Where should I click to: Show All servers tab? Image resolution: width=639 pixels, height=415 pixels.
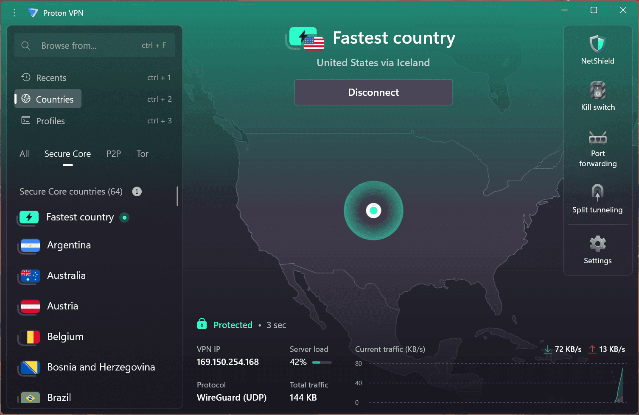click(x=24, y=154)
